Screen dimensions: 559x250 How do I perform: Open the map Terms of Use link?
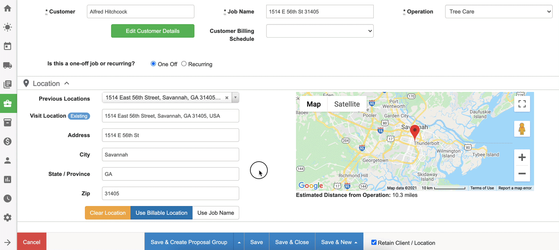tap(482, 188)
